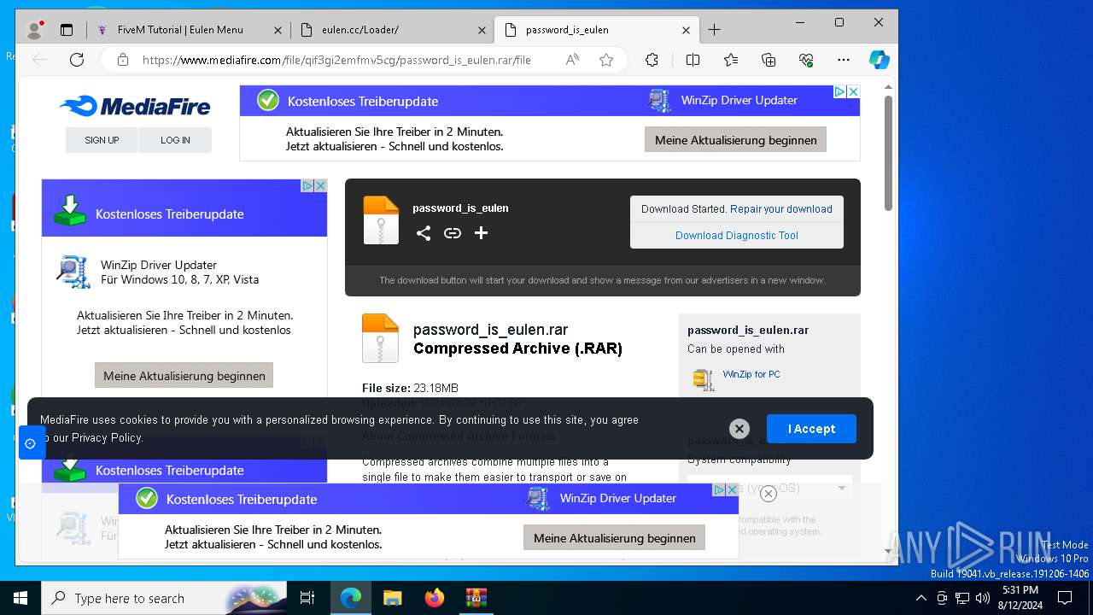Focus the MediaFire URL address bar
Viewport: 1093px width, 615px height.
(336, 60)
